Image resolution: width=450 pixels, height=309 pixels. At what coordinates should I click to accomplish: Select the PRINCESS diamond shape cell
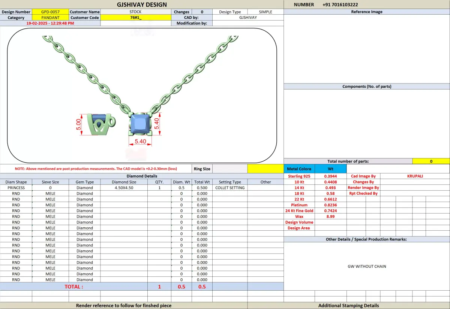(16, 188)
